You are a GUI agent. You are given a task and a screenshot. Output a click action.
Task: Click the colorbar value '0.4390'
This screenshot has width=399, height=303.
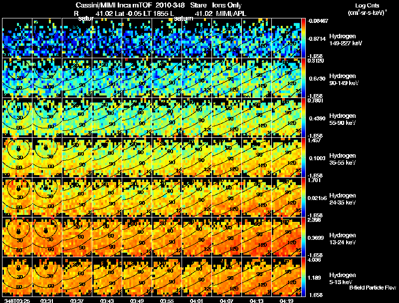[x=317, y=118]
